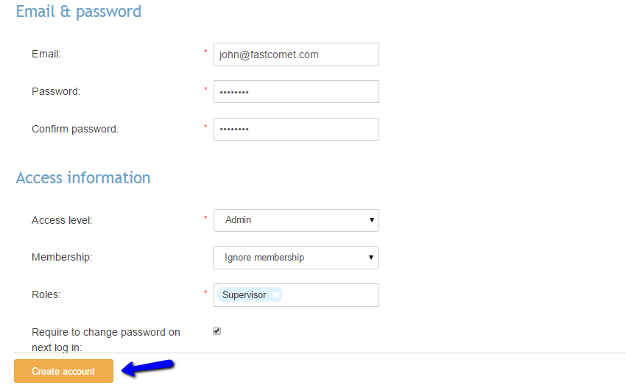Click the blue arrow pointing at Create account
626x385 pixels.
(147, 367)
